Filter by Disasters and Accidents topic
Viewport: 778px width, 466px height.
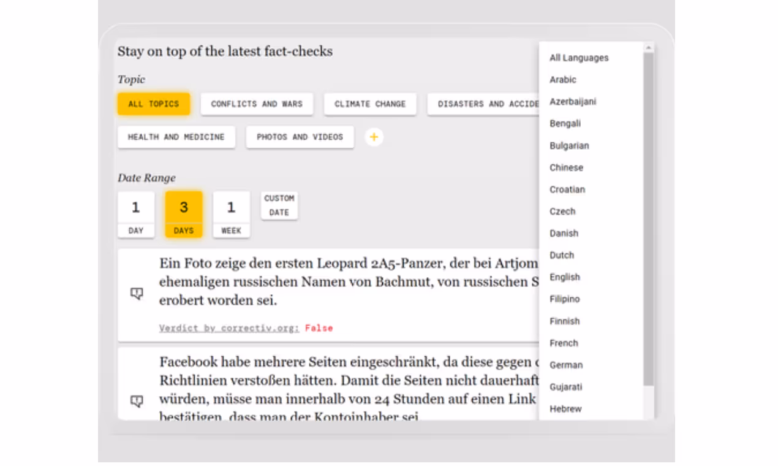coord(483,104)
